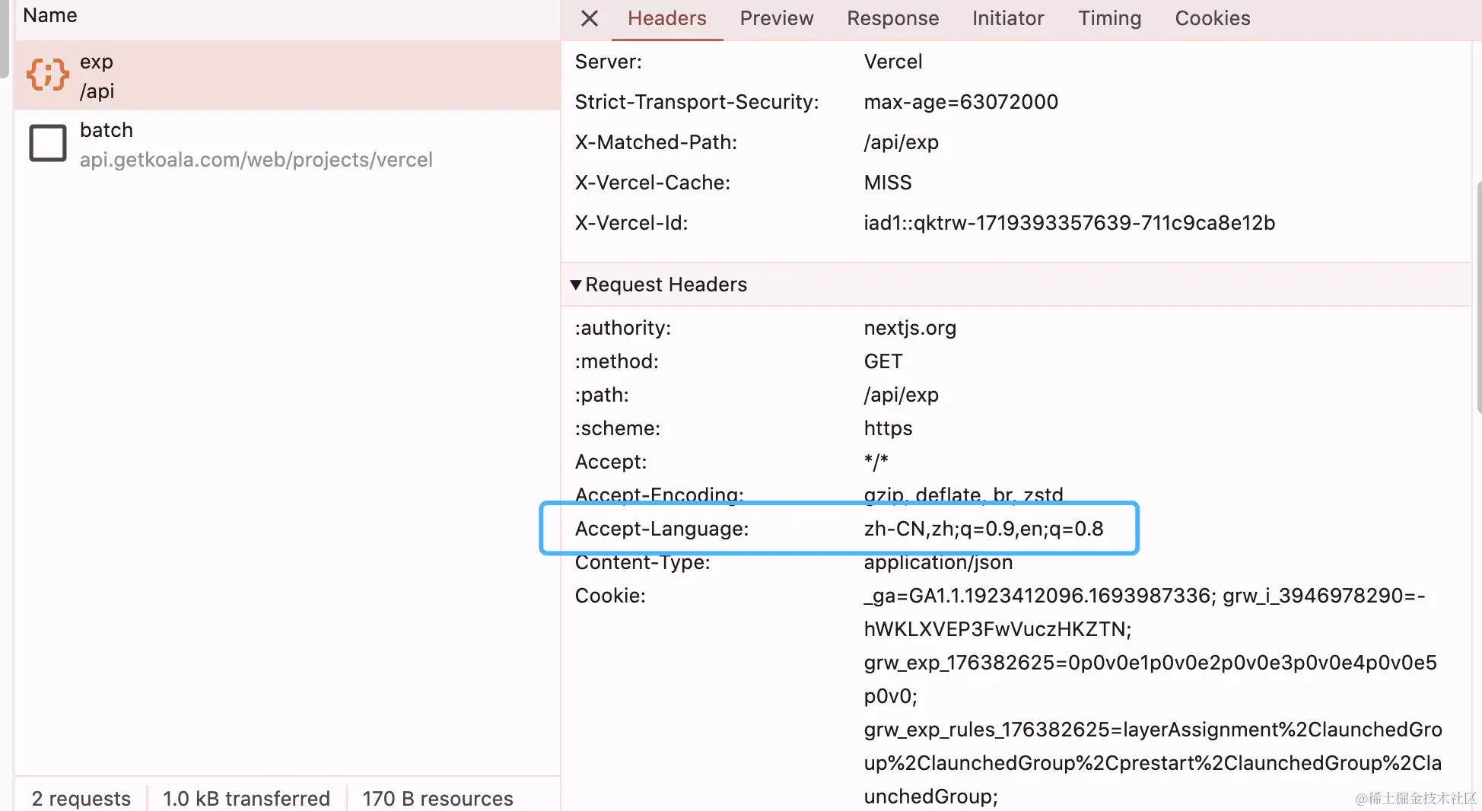This screenshot has width=1482, height=811.
Task: Close the request details panel
Action: tap(590, 18)
